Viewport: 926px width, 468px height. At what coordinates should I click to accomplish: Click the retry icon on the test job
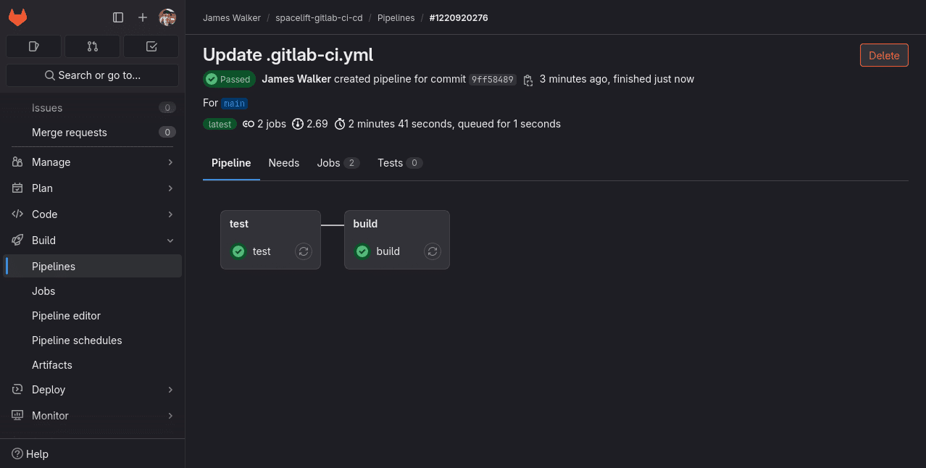tap(303, 251)
